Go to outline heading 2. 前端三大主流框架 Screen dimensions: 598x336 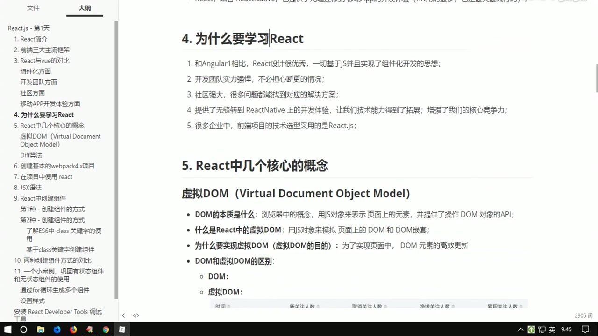(42, 49)
